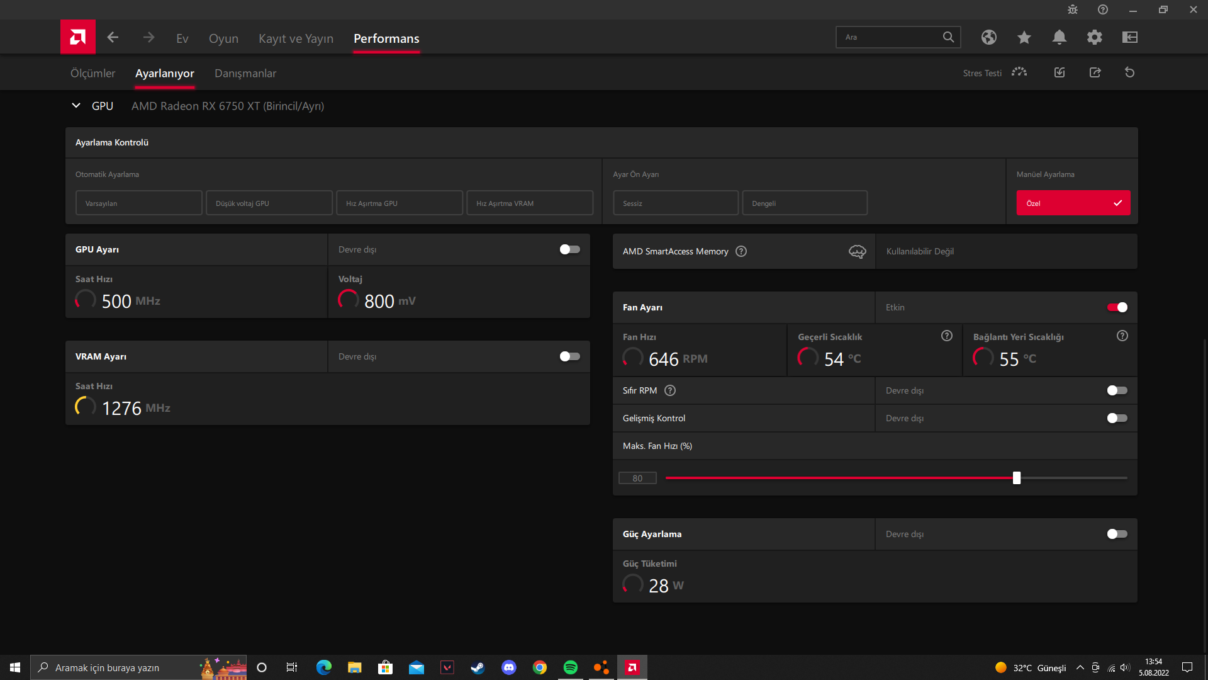1208x680 pixels.
Task: Open Bağlantı Yeri Sıcaklığı help icon
Action: point(1122,336)
